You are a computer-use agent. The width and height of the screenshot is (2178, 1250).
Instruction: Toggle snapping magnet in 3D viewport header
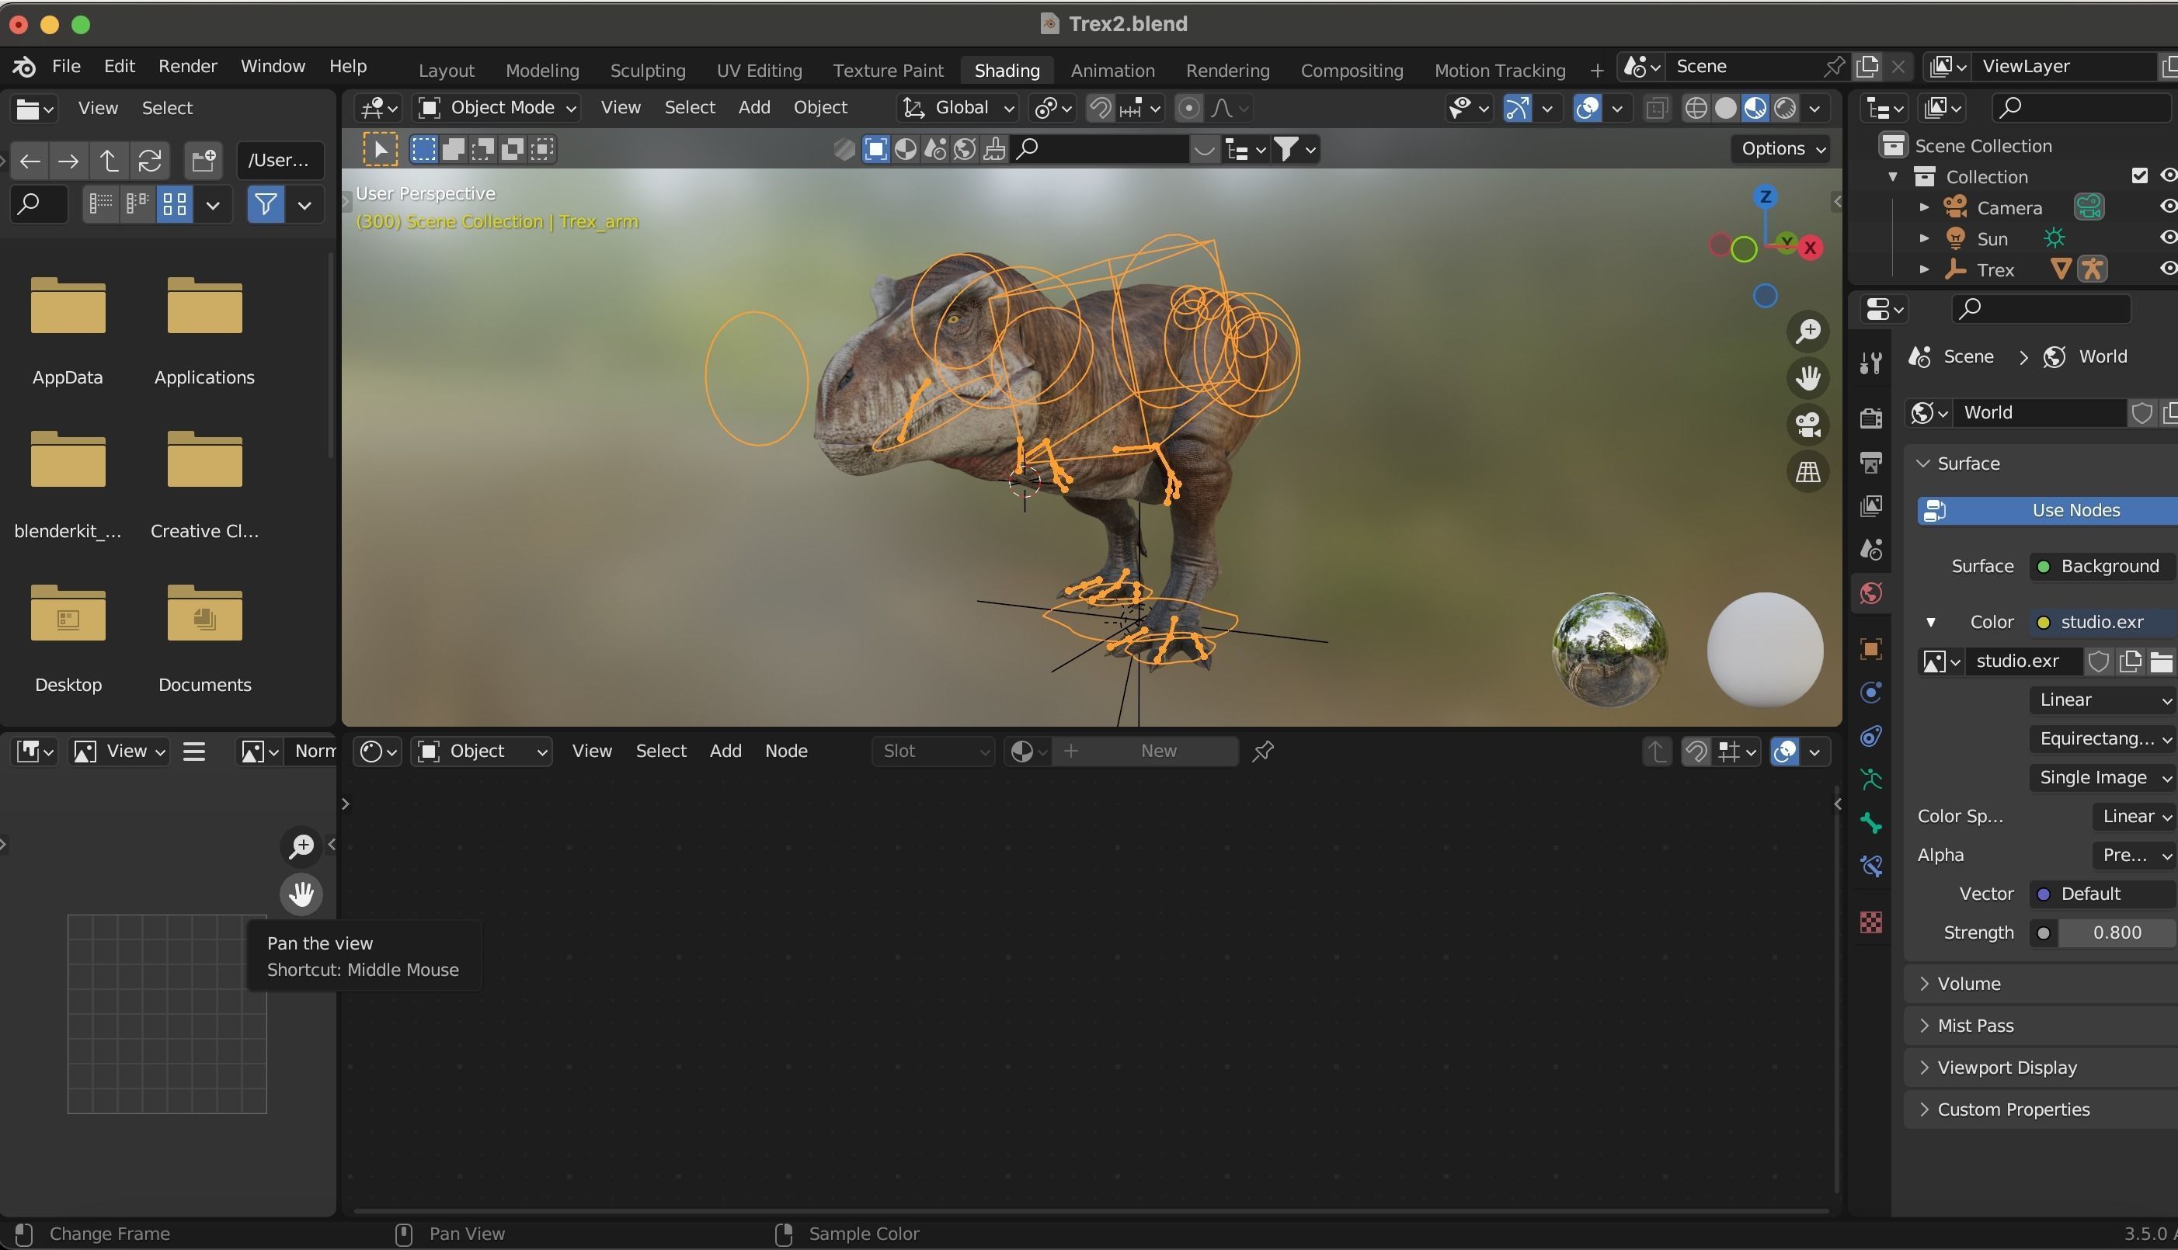[1100, 107]
